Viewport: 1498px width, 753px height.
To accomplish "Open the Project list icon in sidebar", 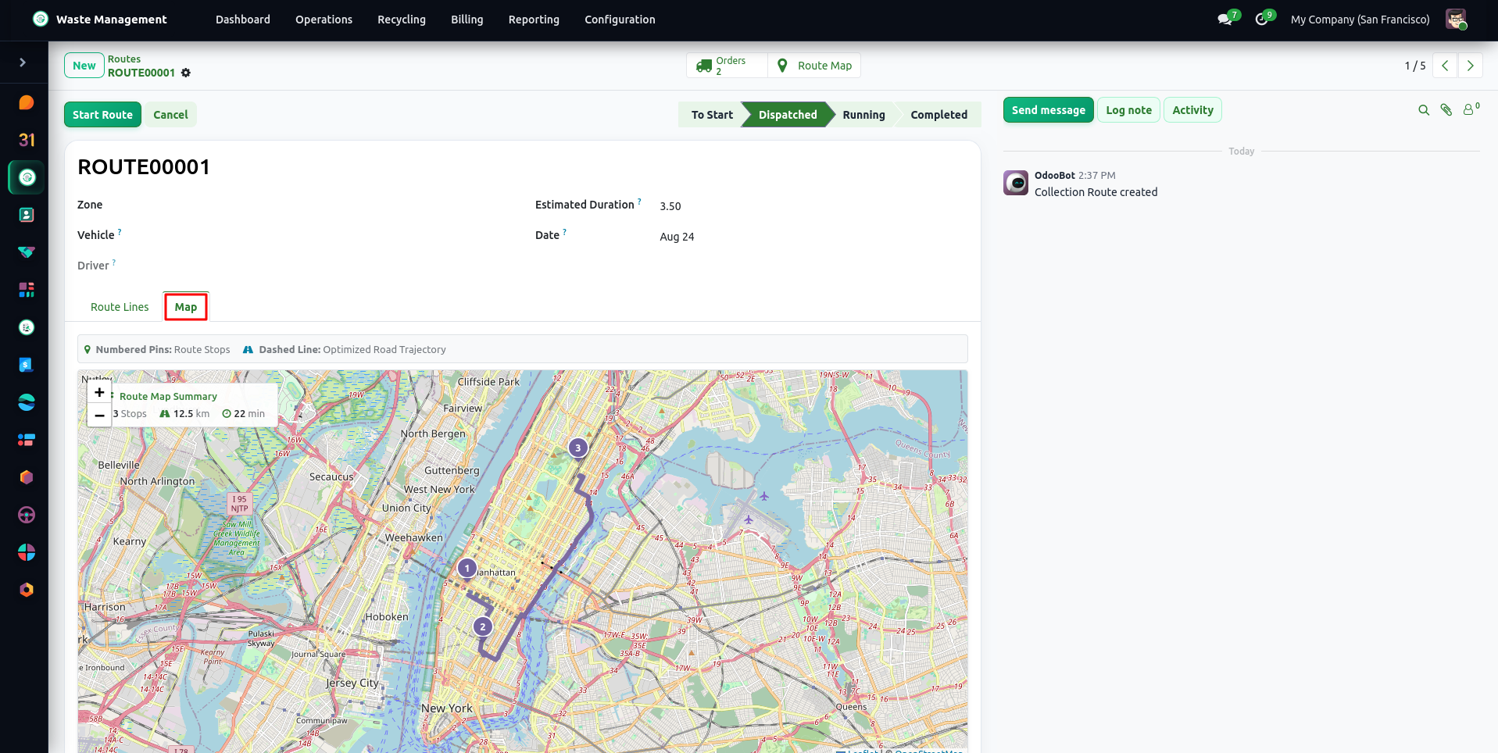I will tap(27, 440).
